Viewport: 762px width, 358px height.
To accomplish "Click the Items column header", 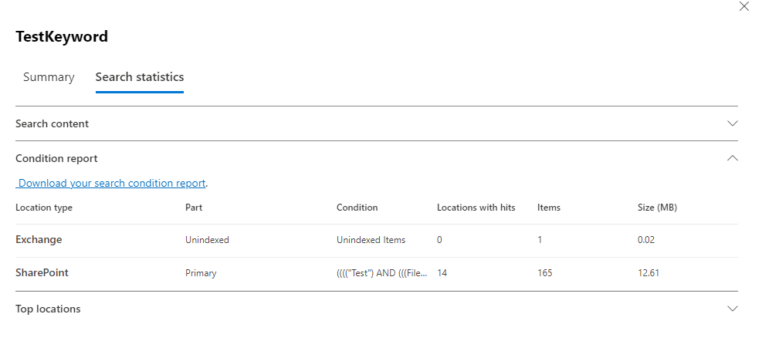I will click(x=549, y=208).
